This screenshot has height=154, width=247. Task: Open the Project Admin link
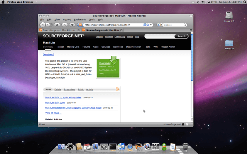point(168,47)
